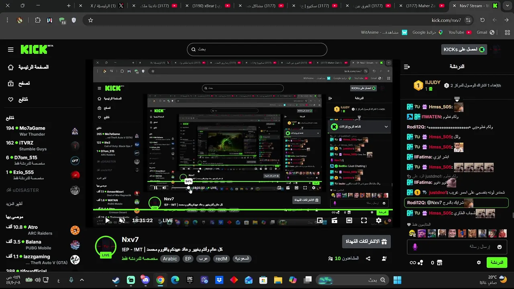Viewport: 514px width, 289px height.
Task: Open Ezio_555 channel in sidebar
Action: 42,175
